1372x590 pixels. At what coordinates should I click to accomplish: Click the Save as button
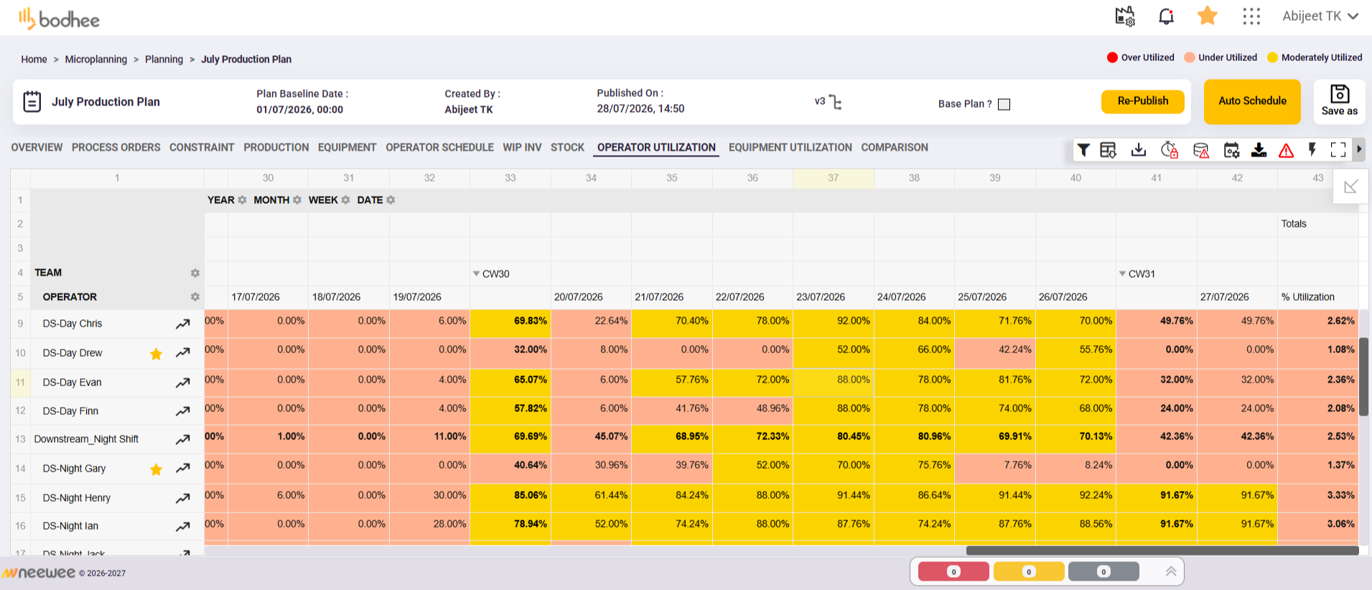[x=1340, y=101]
